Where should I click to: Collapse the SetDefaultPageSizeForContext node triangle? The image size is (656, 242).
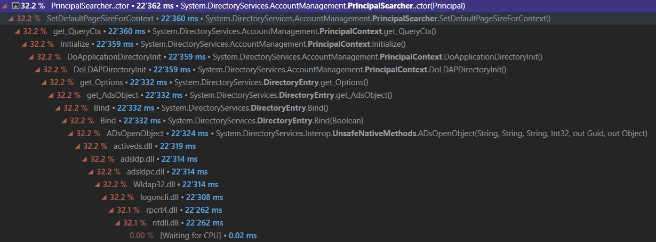coord(11,19)
